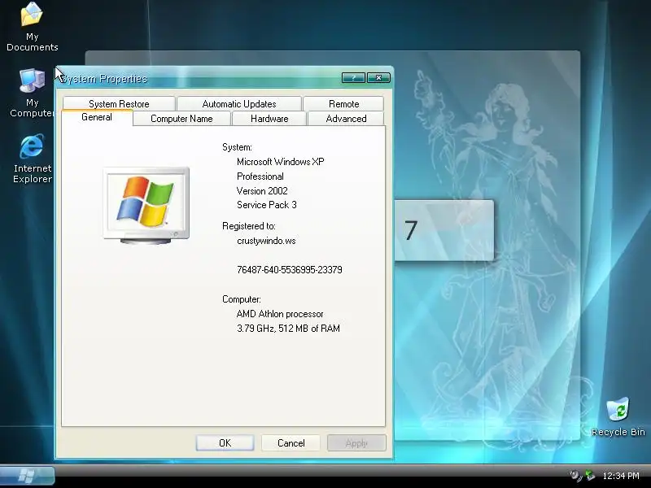Viewport: 651px width, 488px height.
Task: Open the Remote tab
Action: (343, 104)
